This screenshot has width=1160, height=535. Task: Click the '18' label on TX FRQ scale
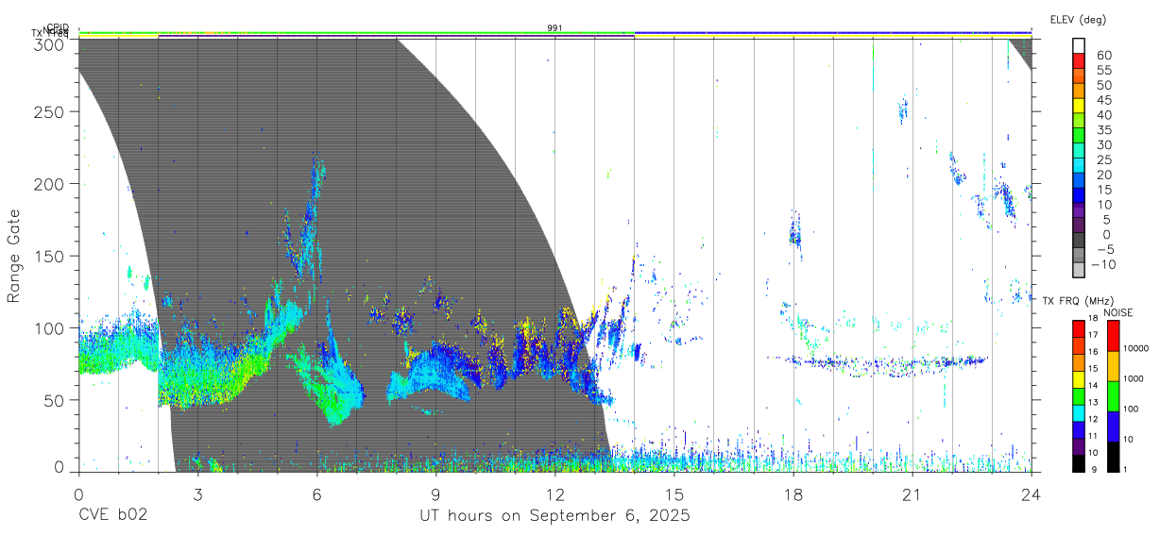[1093, 318]
